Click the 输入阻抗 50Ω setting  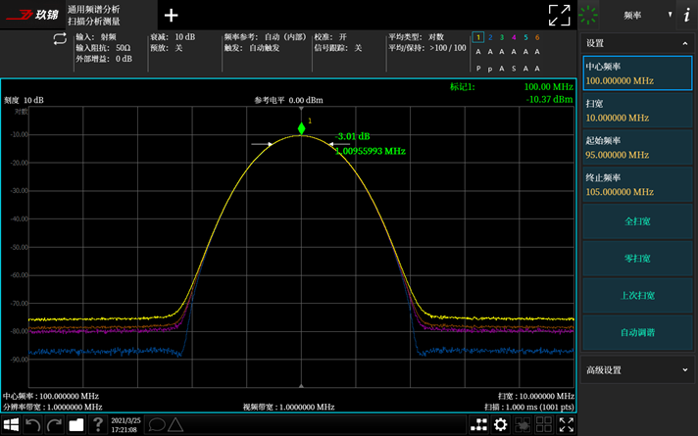(103, 48)
